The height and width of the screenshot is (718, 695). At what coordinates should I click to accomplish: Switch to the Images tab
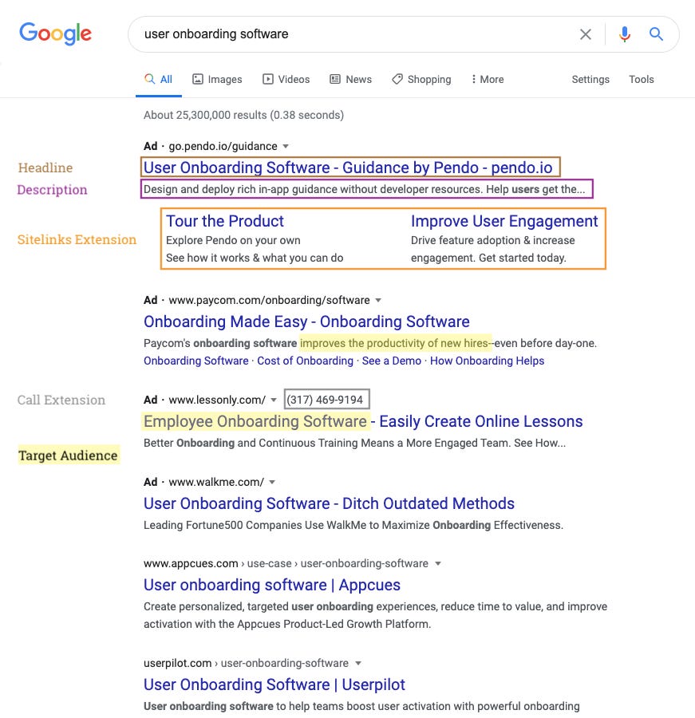(217, 79)
